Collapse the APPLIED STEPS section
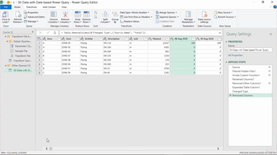Viewport: 277px width, 155px height. click(x=226, y=62)
